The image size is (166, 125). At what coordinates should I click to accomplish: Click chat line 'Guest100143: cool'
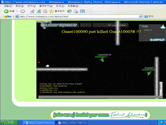click(x=49, y=90)
